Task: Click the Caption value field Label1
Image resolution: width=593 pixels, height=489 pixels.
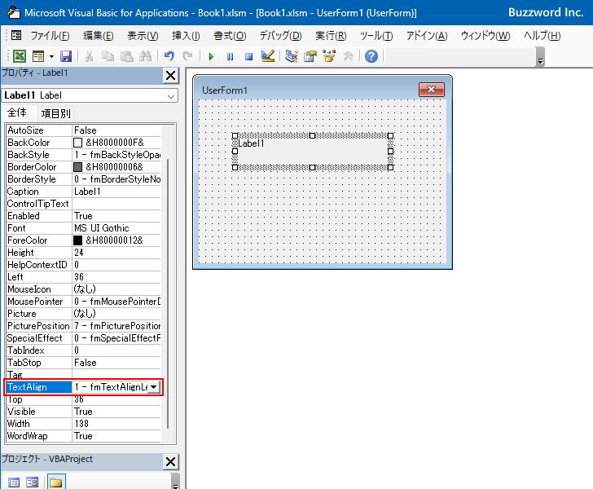Action: (116, 192)
